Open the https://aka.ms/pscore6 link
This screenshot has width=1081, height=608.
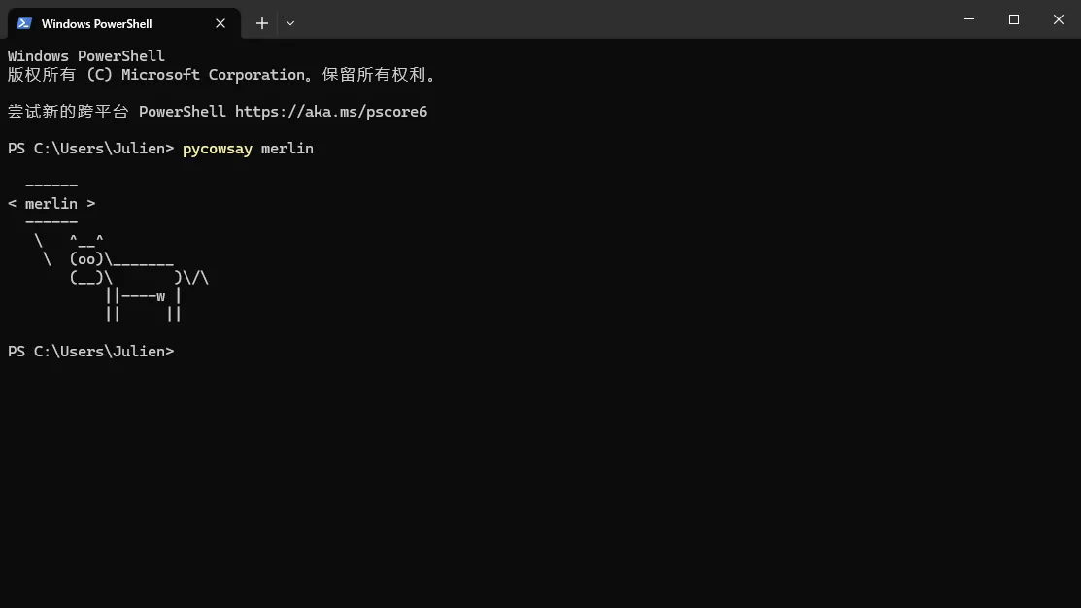click(x=331, y=112)
